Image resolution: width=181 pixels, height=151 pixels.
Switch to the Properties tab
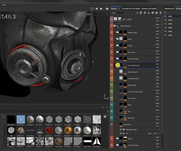click(x=169, y=9)
